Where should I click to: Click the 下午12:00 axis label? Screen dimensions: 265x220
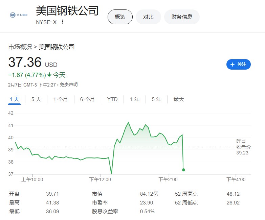point(100,179)
